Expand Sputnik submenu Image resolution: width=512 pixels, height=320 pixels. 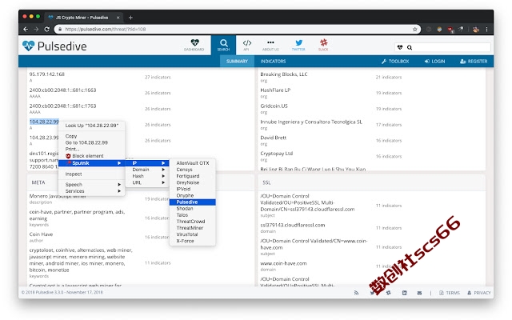point(92,163)
